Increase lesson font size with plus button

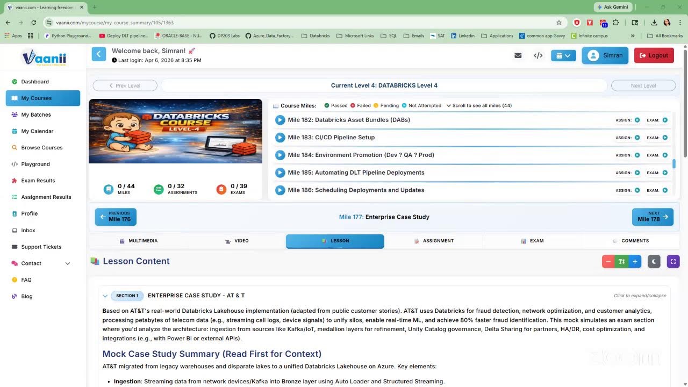point(635,262)
